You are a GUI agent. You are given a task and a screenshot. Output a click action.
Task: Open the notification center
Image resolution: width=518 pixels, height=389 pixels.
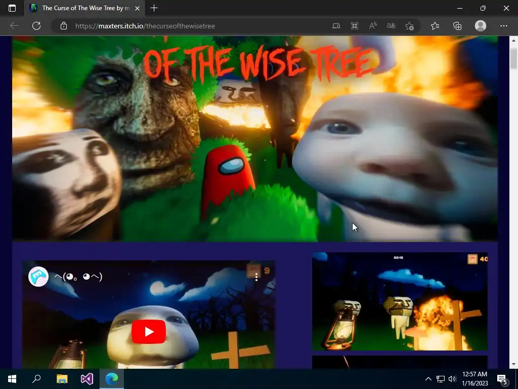point(502,379)
